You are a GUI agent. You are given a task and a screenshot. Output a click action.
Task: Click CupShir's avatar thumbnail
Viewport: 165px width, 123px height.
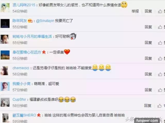click(5, 102)
